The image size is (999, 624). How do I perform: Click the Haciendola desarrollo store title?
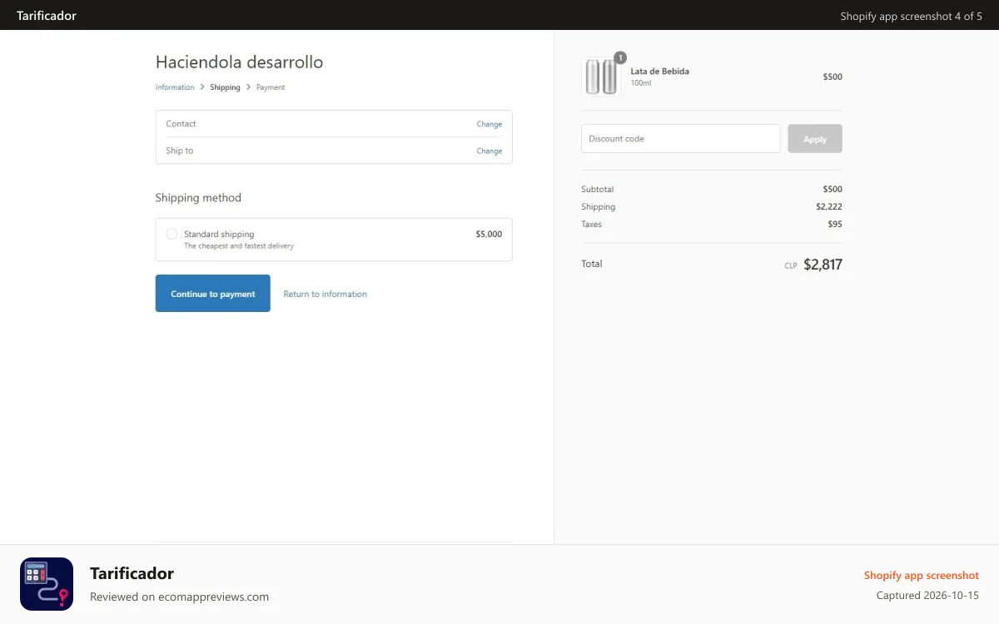click(x=240, y=62)
